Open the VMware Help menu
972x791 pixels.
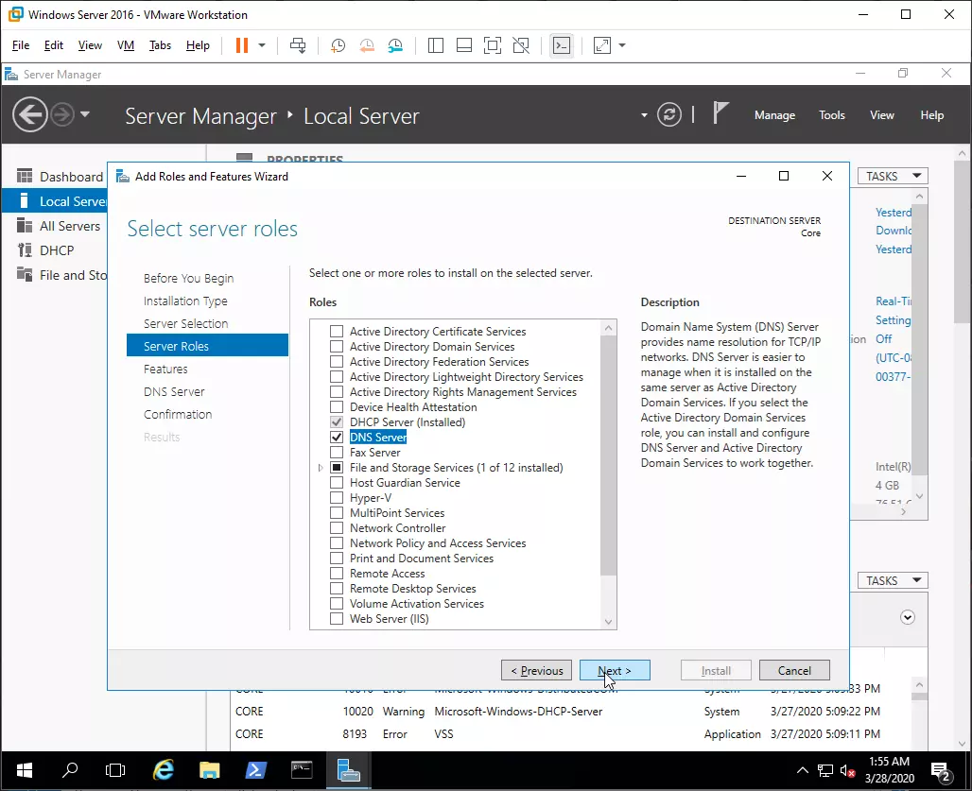click(198, 45)
